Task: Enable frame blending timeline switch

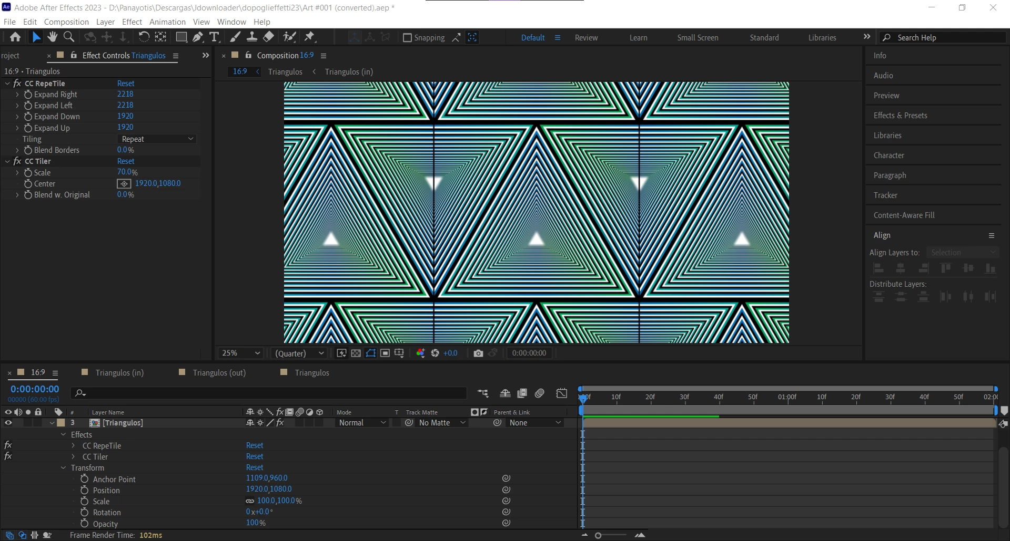Action: click(x=522, y=393)
